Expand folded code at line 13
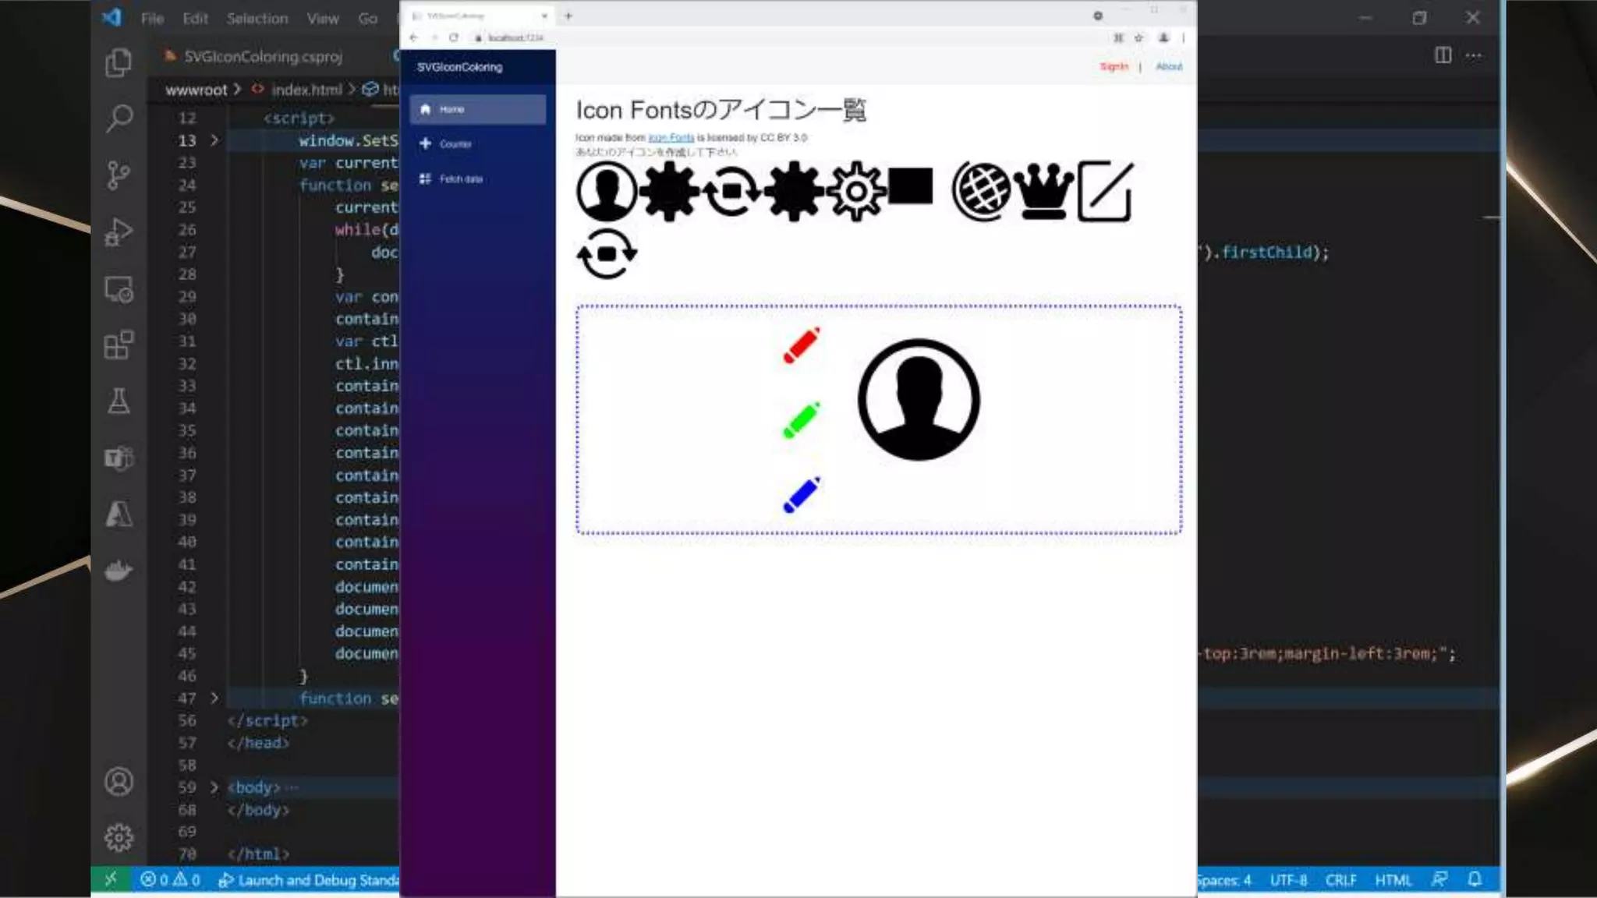1597x898 pixels. click(x=214, y=140)
